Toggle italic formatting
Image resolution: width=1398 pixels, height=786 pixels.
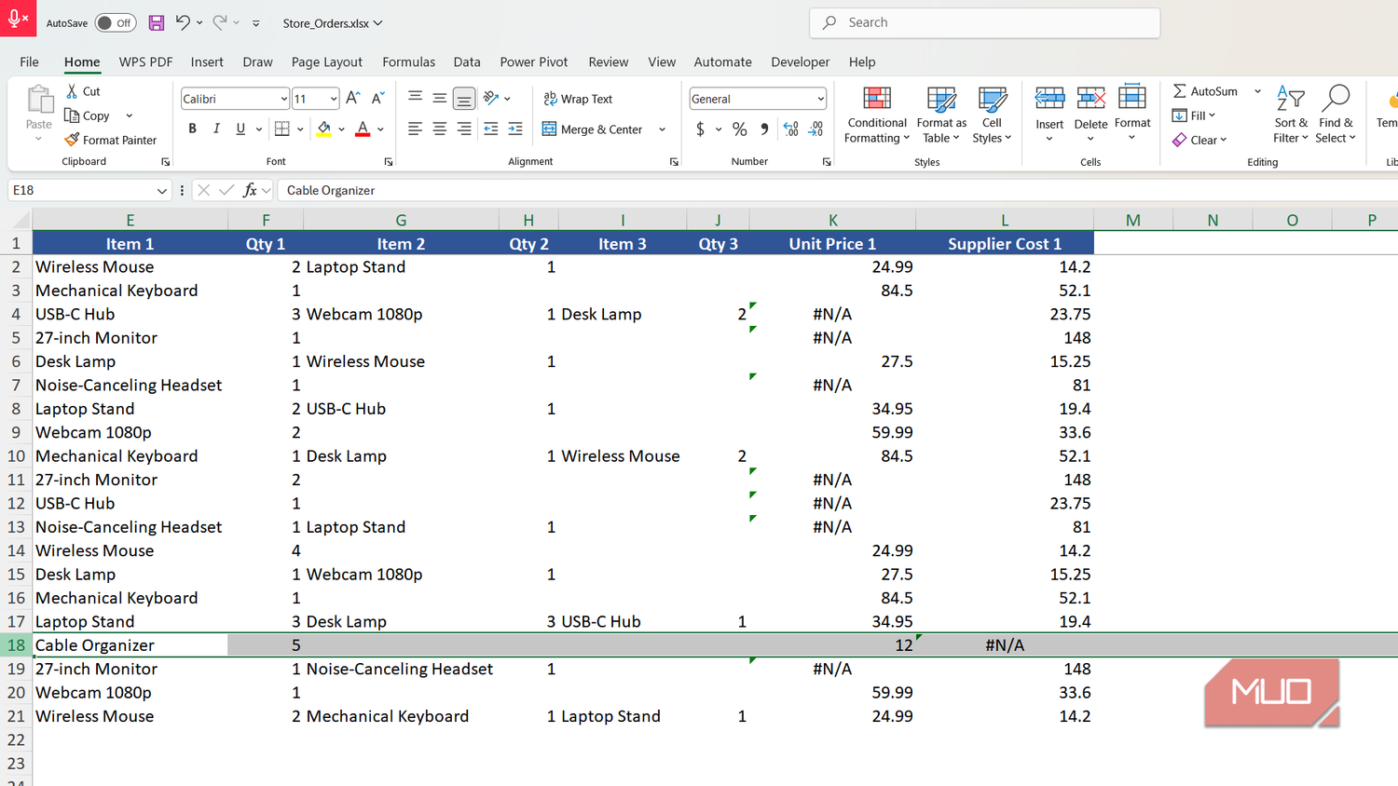click(216, 129)
